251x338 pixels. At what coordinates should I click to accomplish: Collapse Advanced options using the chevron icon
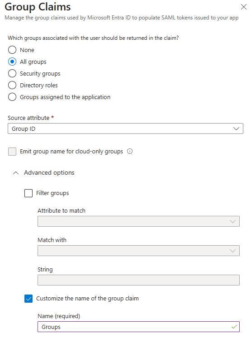pos(16,173)
